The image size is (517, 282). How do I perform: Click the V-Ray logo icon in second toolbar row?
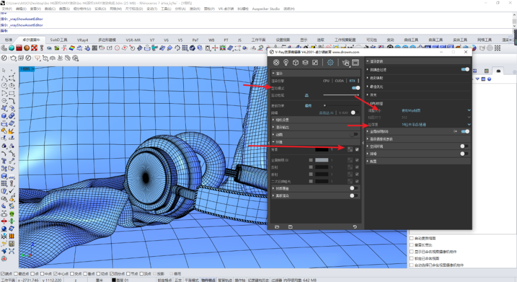coord(4,58)
